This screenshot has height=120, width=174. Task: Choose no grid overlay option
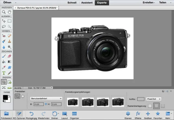pos(150,106)
